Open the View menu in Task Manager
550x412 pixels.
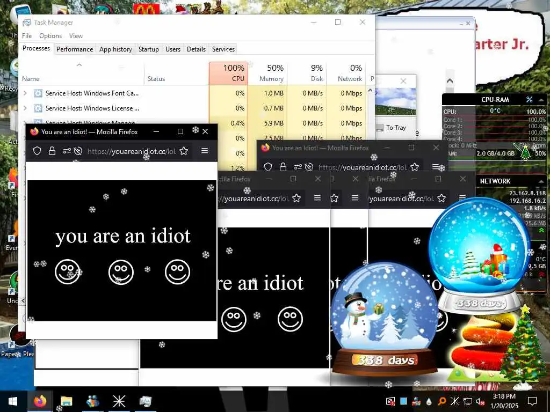[76, 36]
